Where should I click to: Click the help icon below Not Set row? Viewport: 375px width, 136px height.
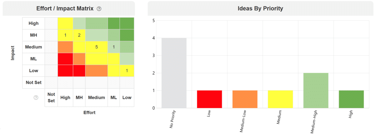tap(36, 98)
